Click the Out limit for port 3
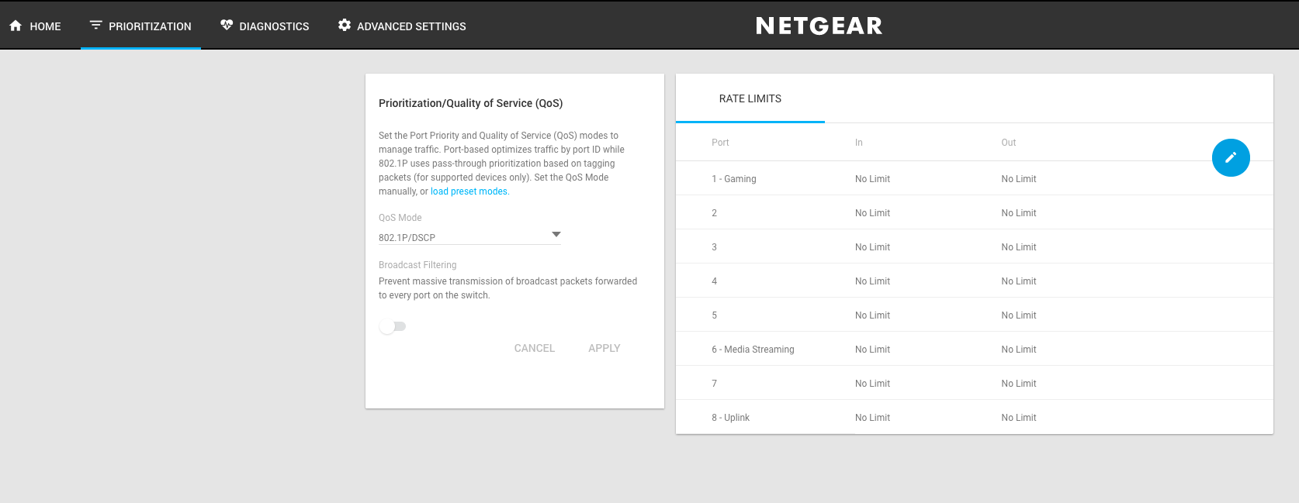Image resolution: width=1299 pixels, height=503 pixels. click(1018, 247)
